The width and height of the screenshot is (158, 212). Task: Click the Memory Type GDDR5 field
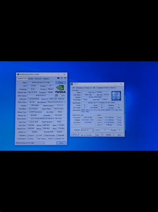point(35,112)
